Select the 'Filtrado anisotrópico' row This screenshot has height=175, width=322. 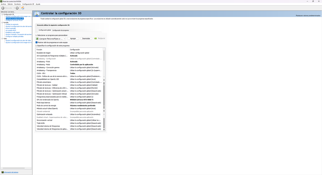(x=69, y=82)
